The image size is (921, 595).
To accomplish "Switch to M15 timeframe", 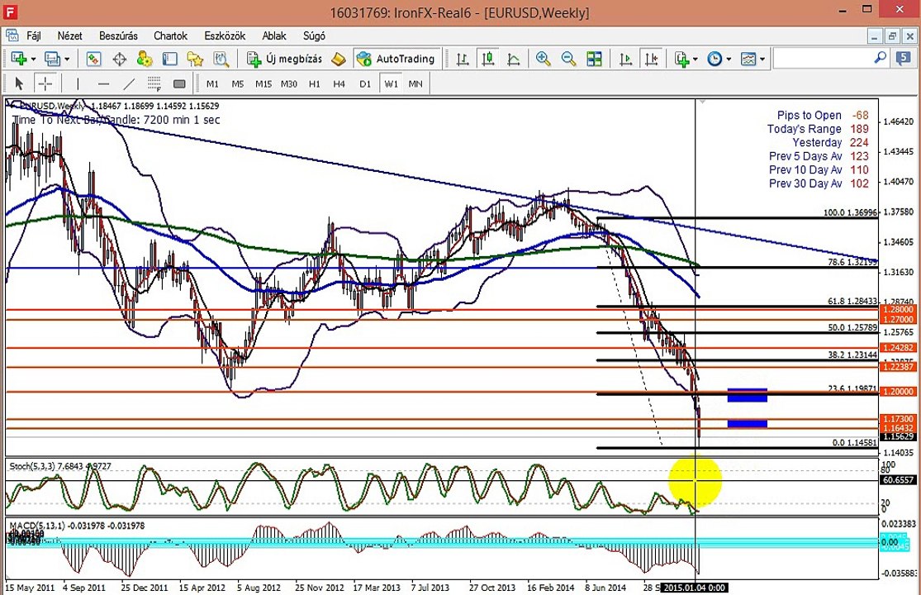I will 263,84.
